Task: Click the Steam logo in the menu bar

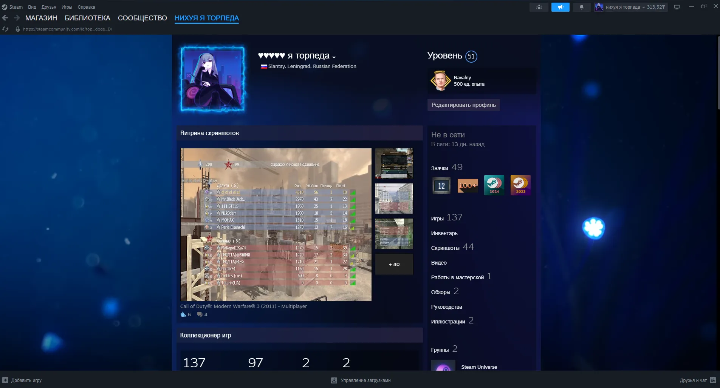Action: 5,7
